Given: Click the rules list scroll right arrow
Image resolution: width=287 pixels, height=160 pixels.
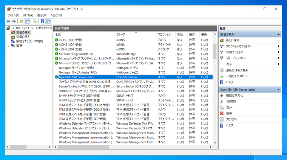Looking at the screenshot, I should click(210, 147).
